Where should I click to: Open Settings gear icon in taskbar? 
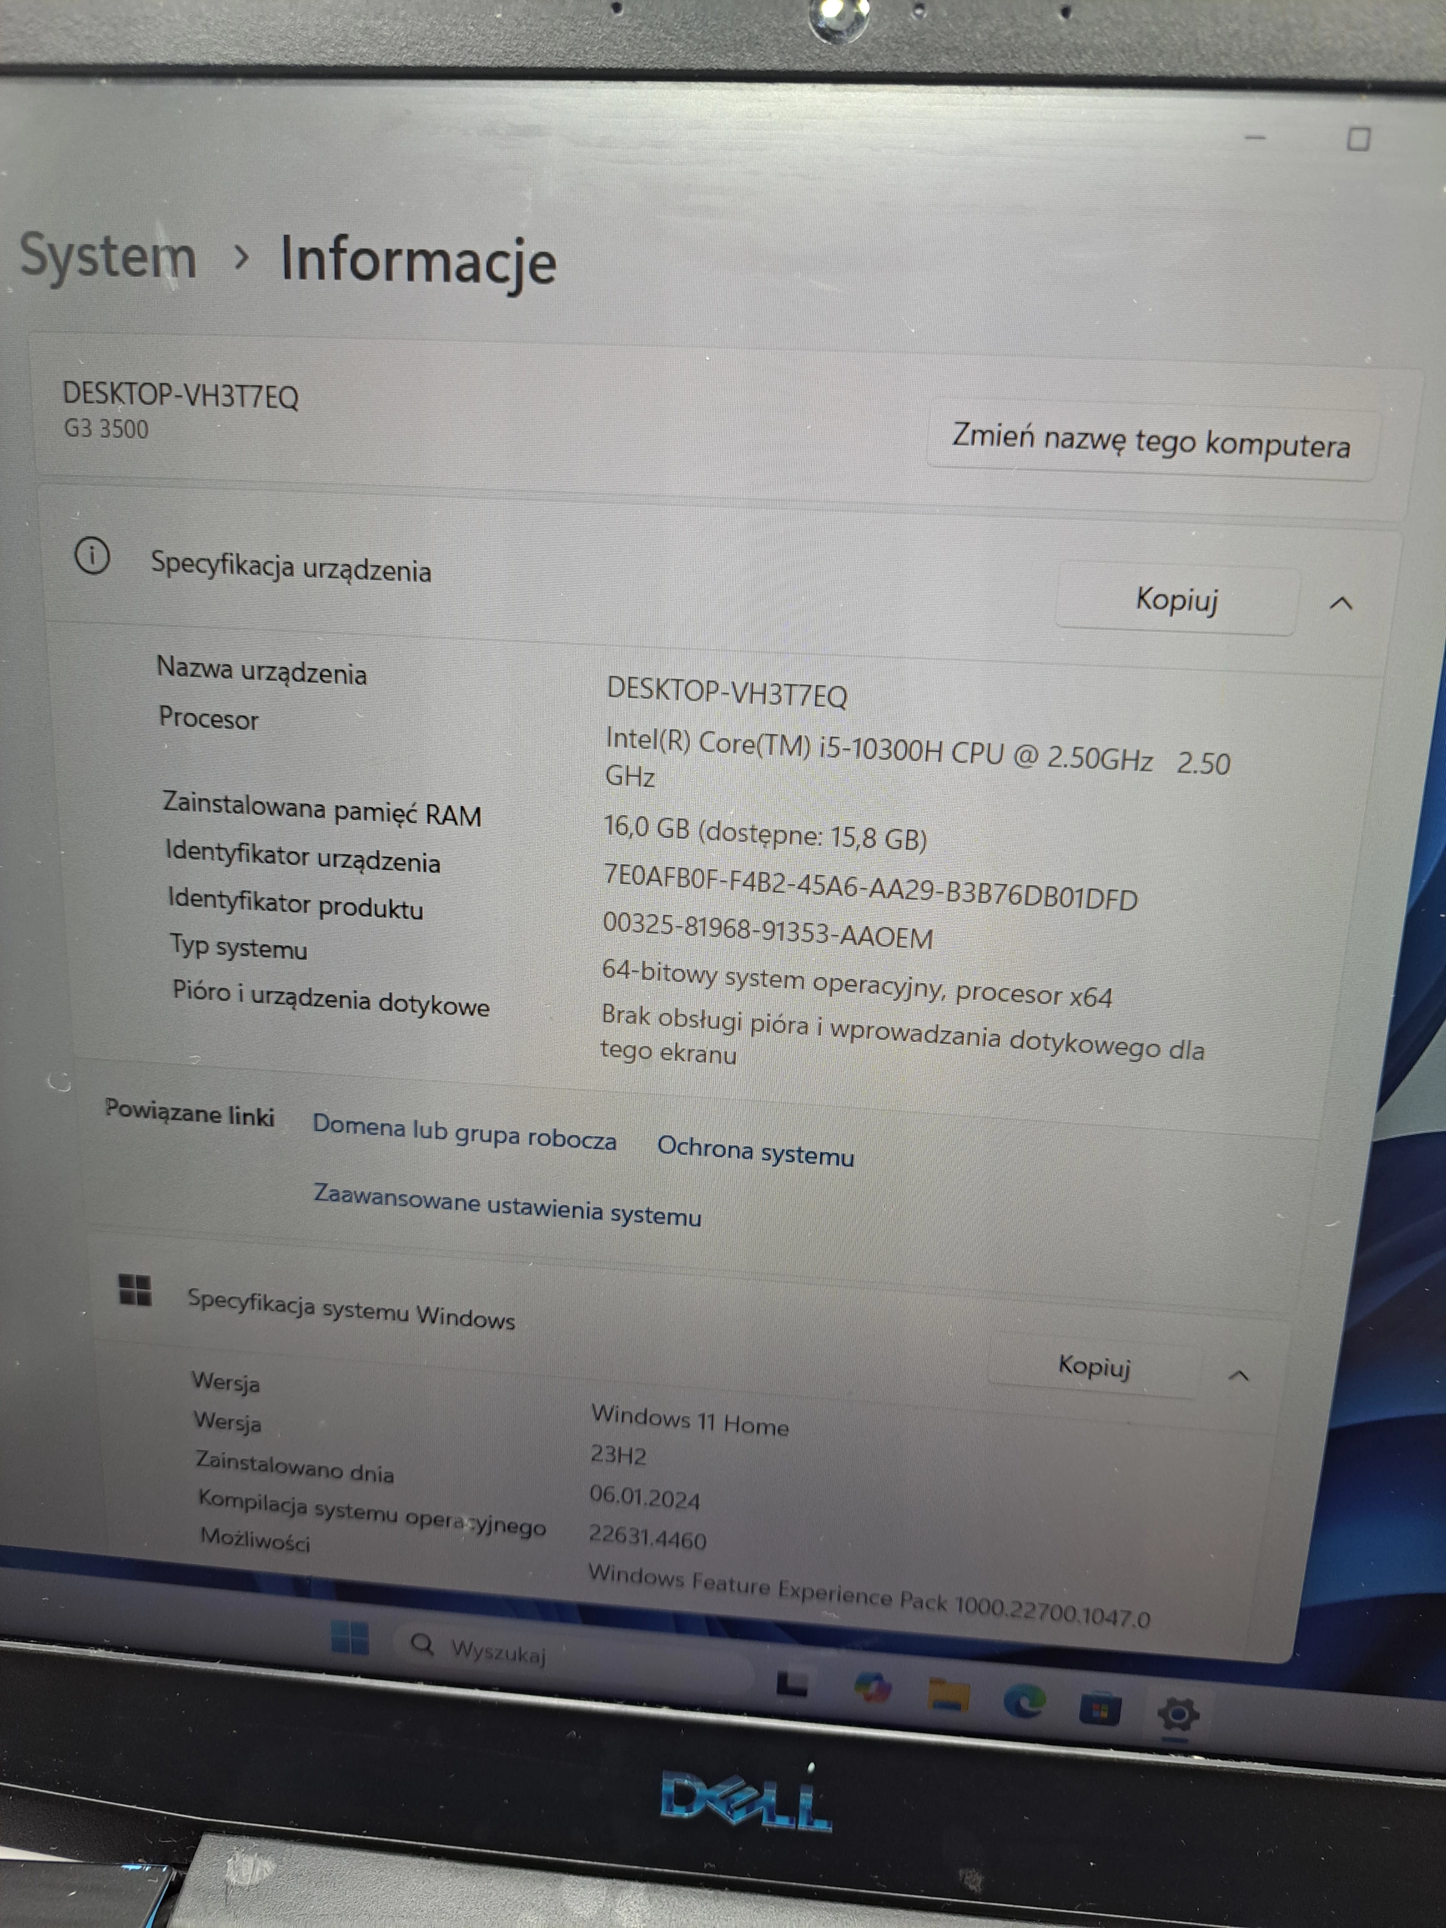[1178, 1715]
